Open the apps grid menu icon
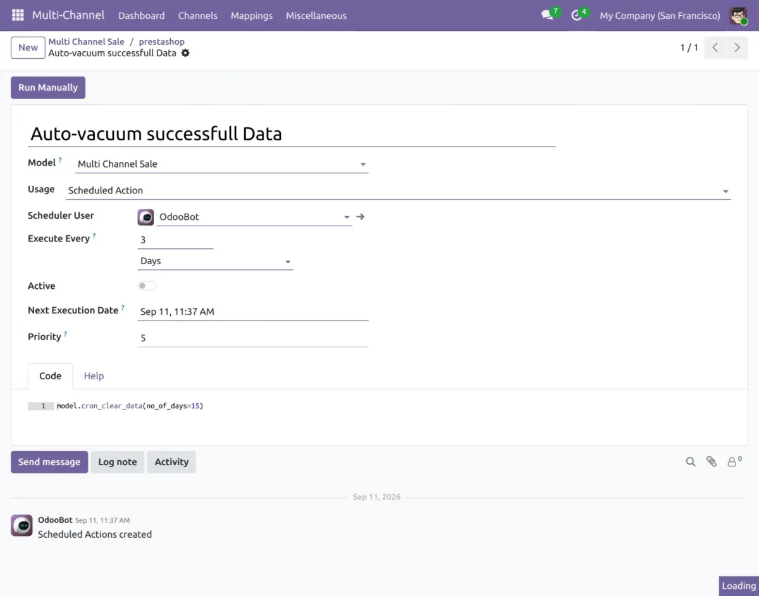Viewport: 759px width, 596px height. click(x=18, y=15)
